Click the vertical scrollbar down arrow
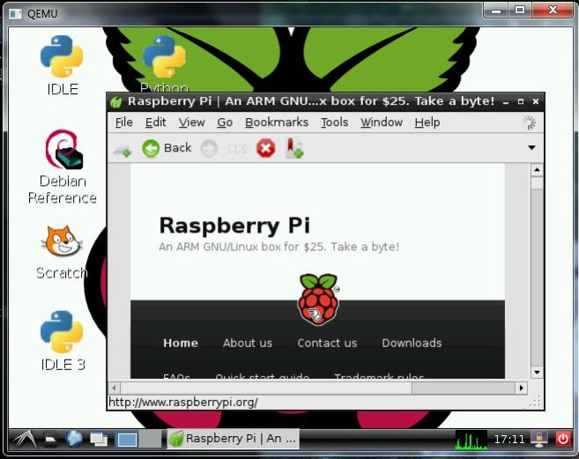The image size is (579, 459). (537, 373)
